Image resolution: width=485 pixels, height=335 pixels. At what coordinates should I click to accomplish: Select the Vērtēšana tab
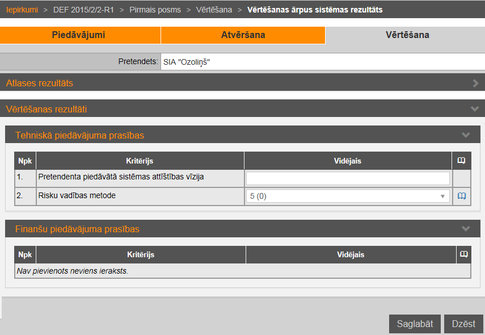407,35
